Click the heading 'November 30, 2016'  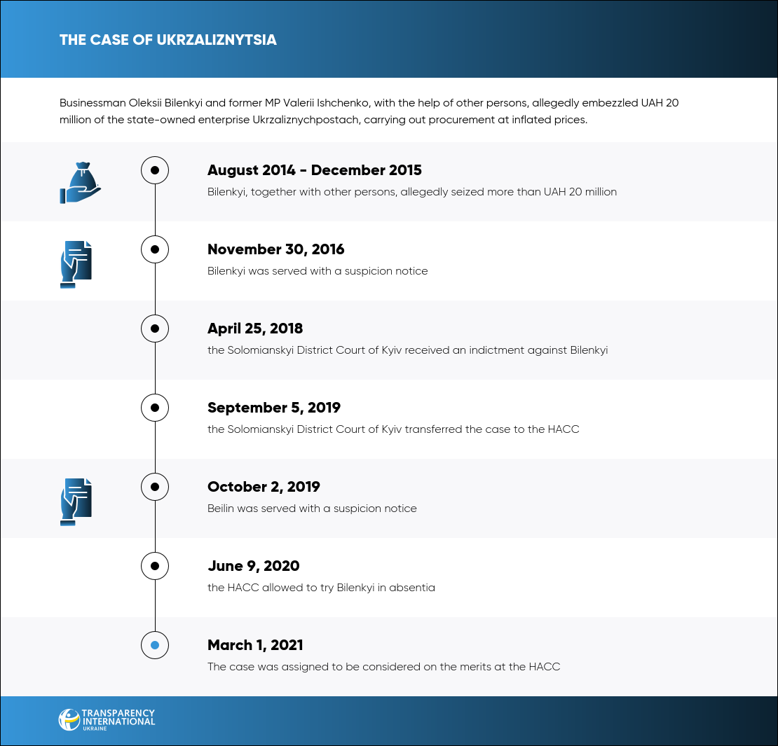pos(276,249)
